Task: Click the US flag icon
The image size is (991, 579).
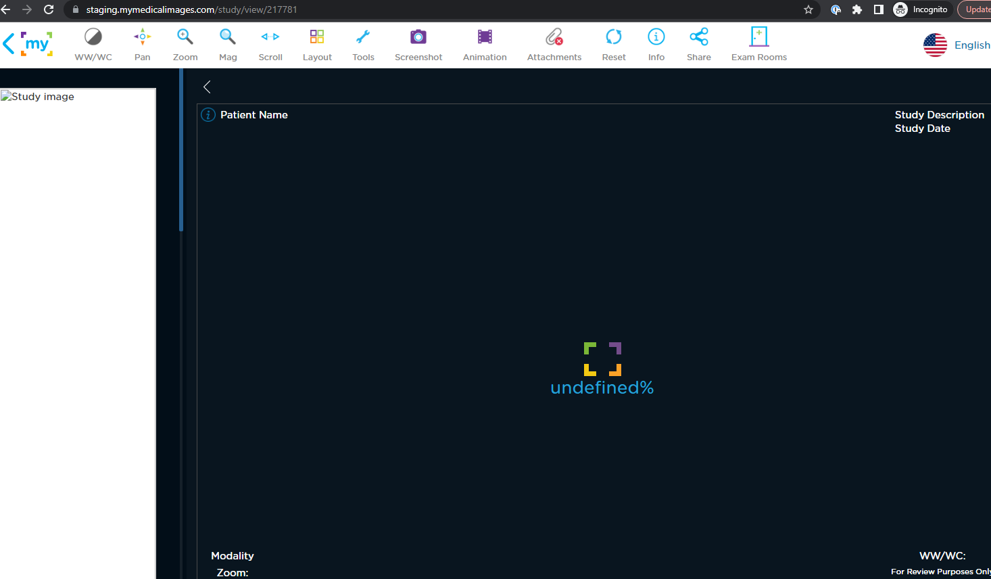Action: (x=935, y=45)
